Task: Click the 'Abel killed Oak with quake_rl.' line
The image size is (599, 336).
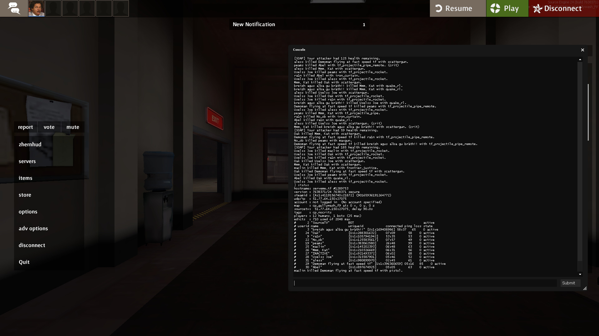Action: tap(322, 178)
